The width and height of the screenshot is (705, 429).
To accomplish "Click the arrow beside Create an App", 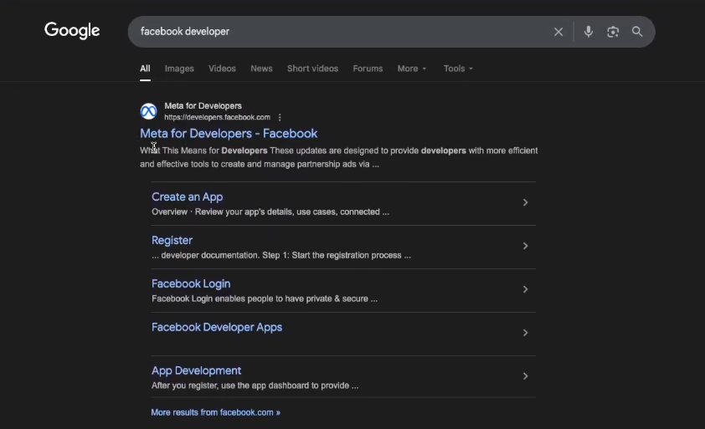I will [x=525, y=202].
